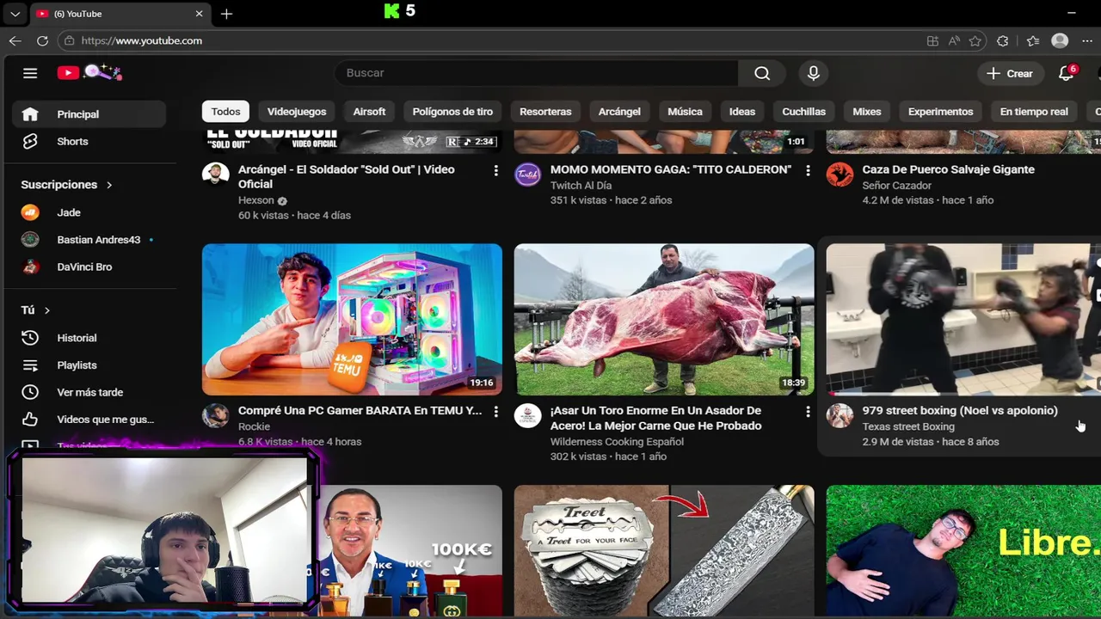Open options for PC Gamer TEMU video

[495, 413]
